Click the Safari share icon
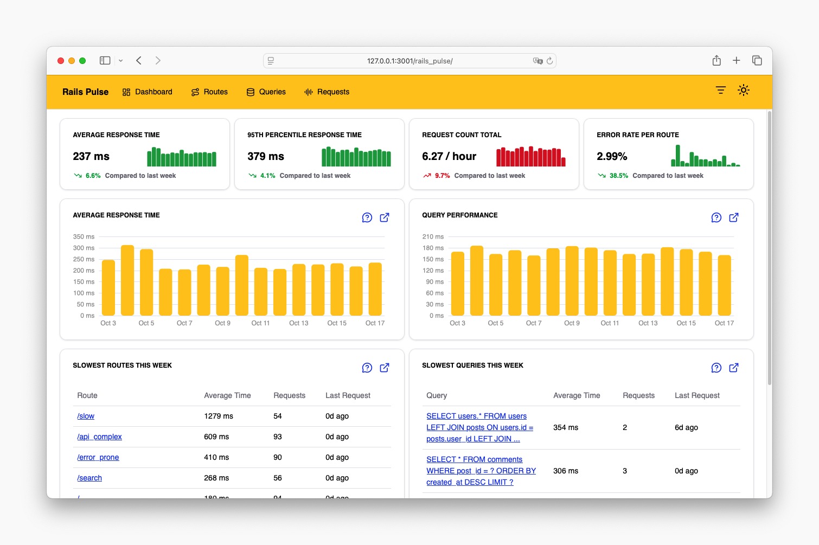Image resolution: width=819 pixels, height=545 pixels. 716,60
